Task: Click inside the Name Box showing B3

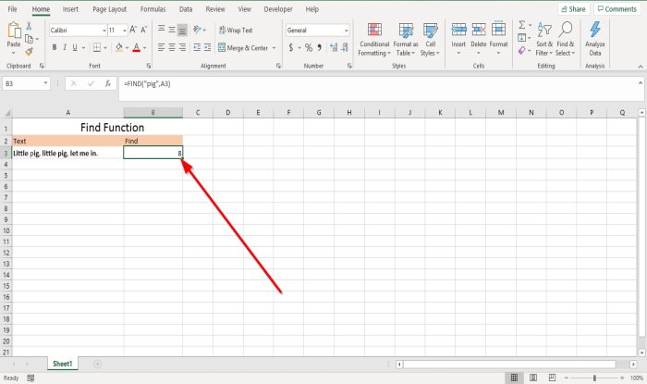Action: coord(23,84)
